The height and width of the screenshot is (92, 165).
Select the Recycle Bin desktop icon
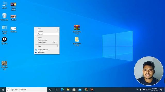[4, 17]
